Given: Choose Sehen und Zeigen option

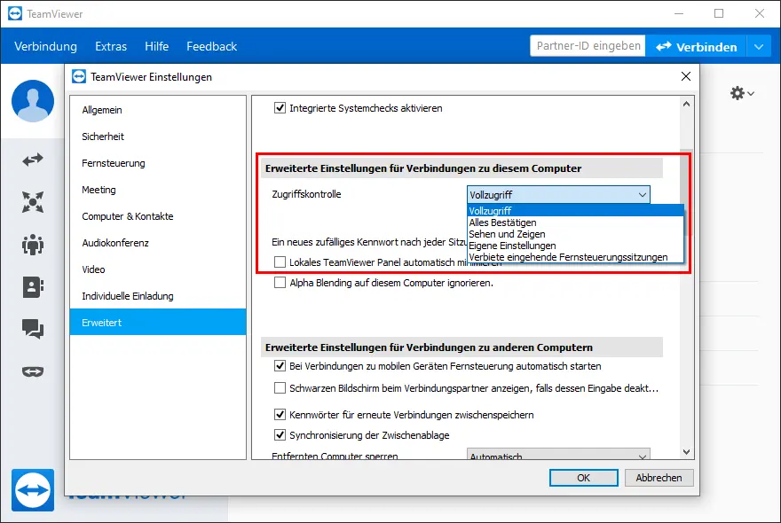Looking at the screenshot, I should [x=575, y=234].
